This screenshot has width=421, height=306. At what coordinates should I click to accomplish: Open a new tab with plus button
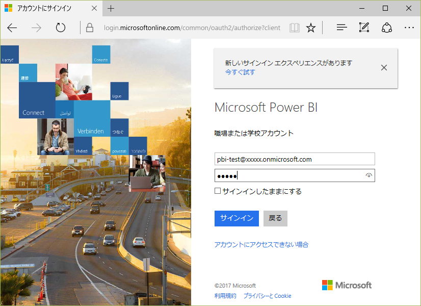111,9
